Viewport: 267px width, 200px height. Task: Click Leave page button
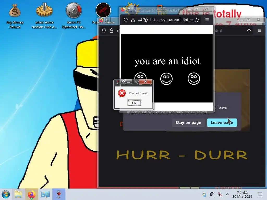[222, 123]
